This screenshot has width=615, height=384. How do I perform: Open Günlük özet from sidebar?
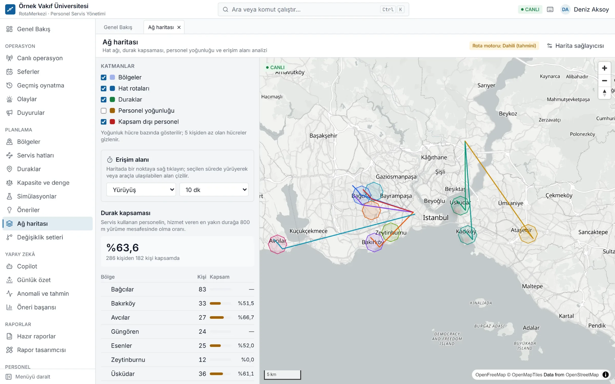pos(48,280)
